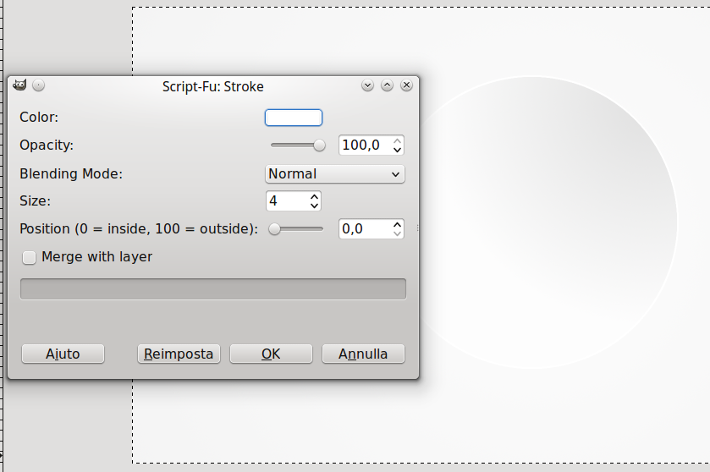Enable the Merge with layer checkbox
Screen dimensions: 710x472
[x=29, y=257]
